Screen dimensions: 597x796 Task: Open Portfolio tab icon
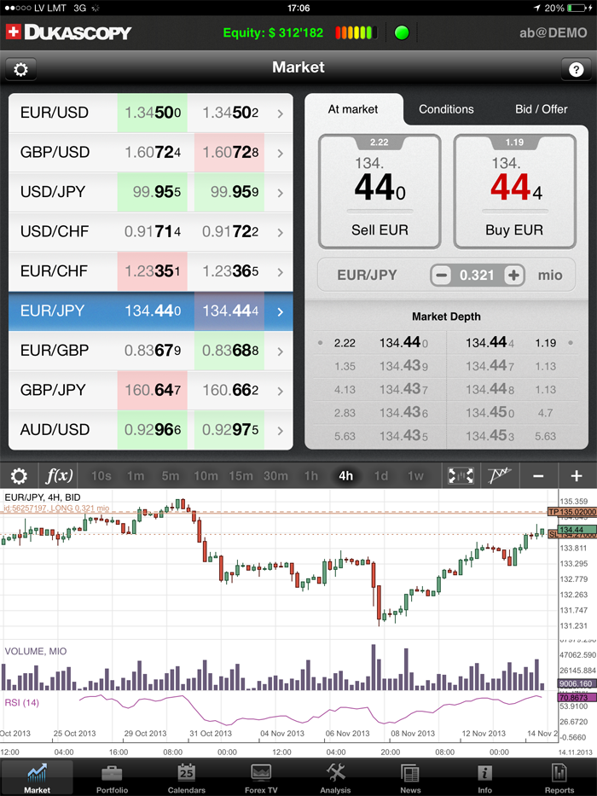[x=112, y=778]
